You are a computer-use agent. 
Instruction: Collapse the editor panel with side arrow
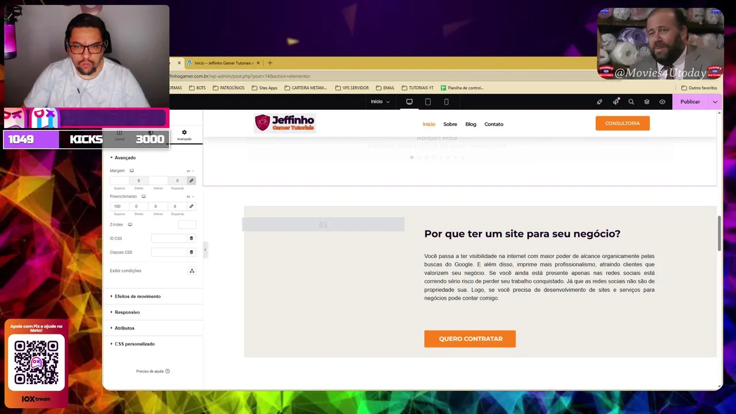(x=205, y=250)
